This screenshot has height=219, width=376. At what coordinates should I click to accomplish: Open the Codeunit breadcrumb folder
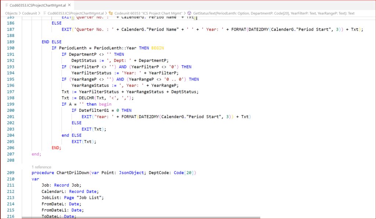[x=29, y=13]
